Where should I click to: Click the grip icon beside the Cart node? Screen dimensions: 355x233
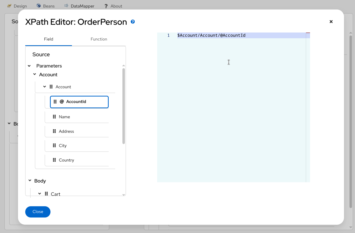click(46, 193)
